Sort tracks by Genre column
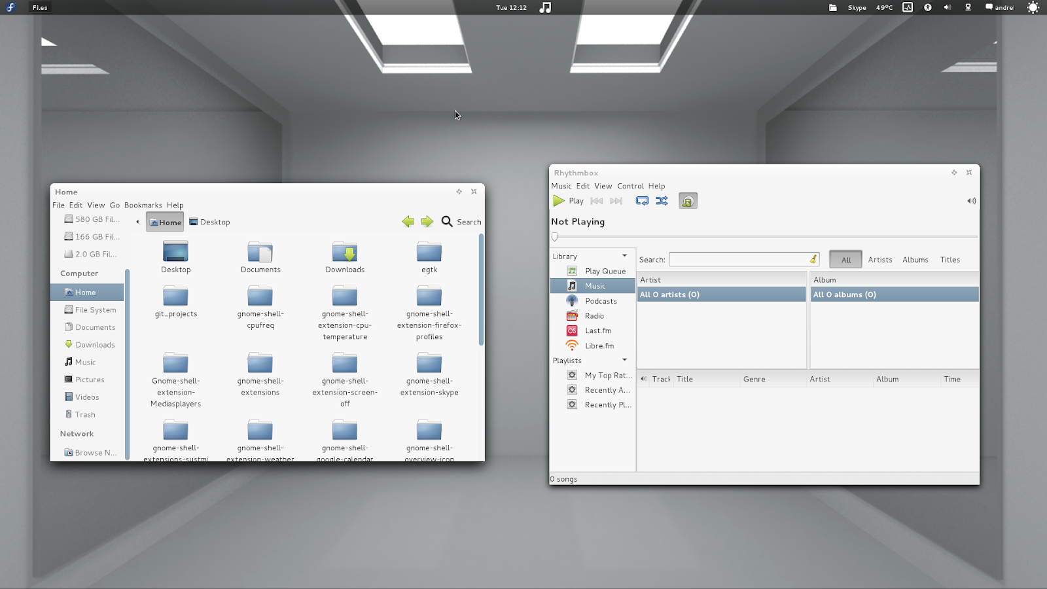Viewport: 1047px width, 589px height. pyautogui.click(x=773, y=379)
